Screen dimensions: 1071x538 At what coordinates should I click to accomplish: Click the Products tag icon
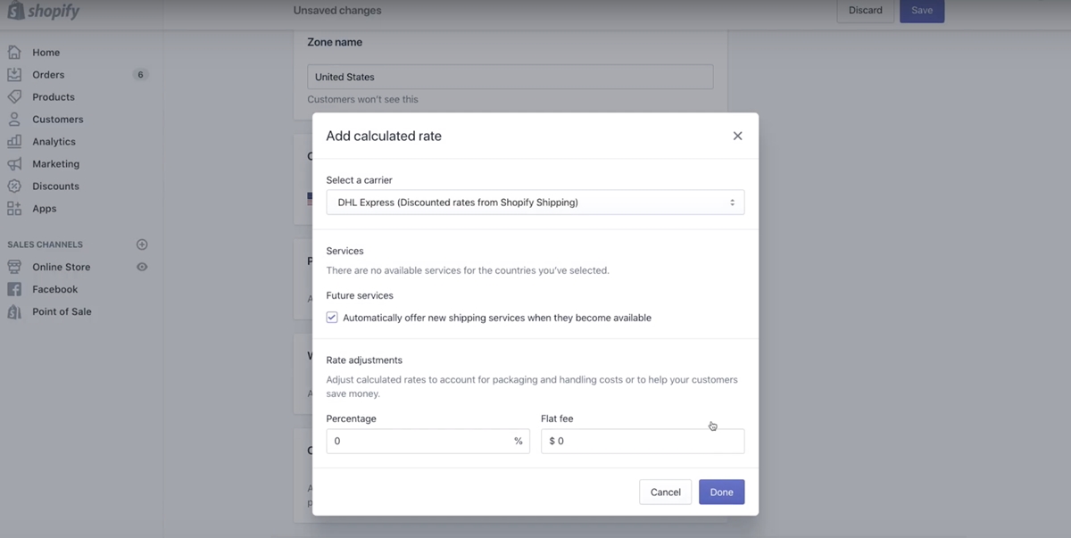(x=14, y=97)
